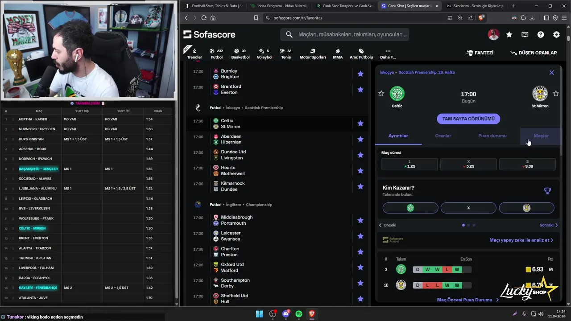Toggle favorite star for Middlesbrough - Portsmouth
Image resolution: width=571 pixels, height=321 pixels.
click(x=360, y=220)
